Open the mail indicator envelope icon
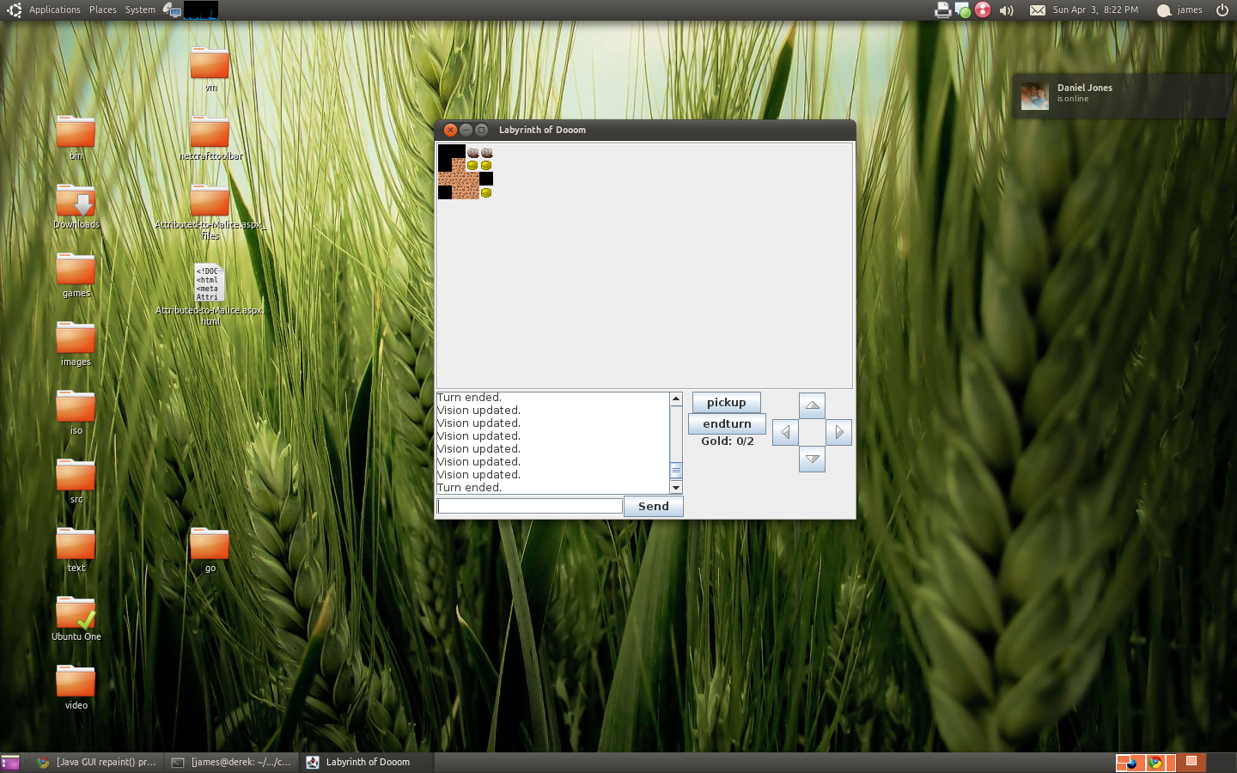 click(1038, 10)
